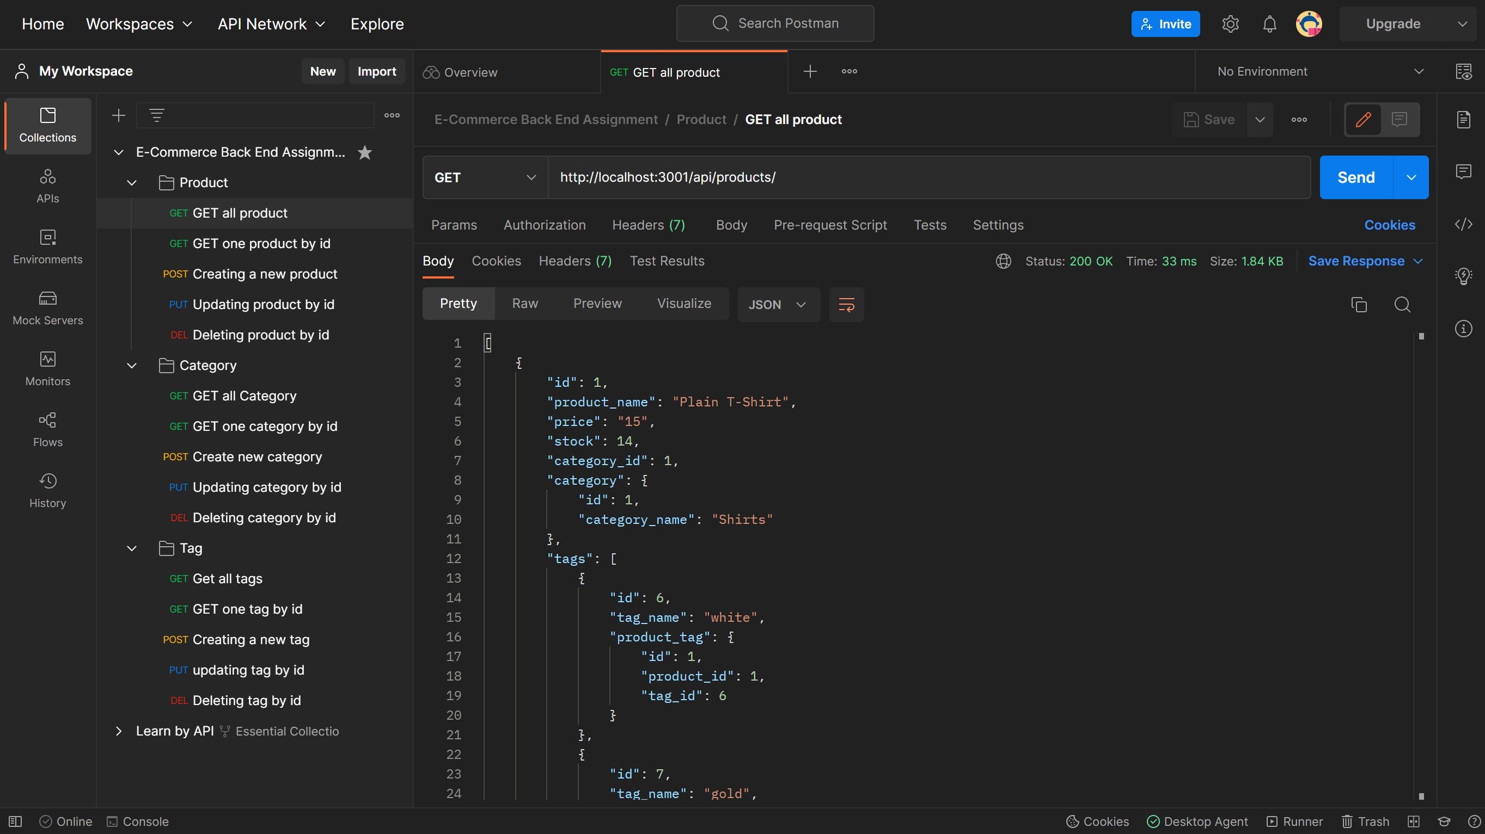
Task: Expand the JSON format dropdown
Action: tap(802, 305)
